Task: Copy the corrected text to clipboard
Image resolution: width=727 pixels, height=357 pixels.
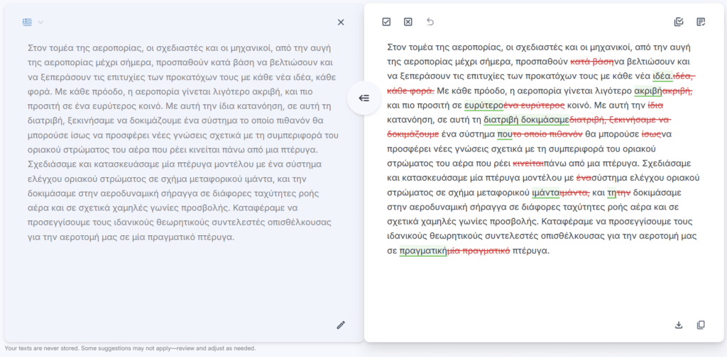Action: 701,325
